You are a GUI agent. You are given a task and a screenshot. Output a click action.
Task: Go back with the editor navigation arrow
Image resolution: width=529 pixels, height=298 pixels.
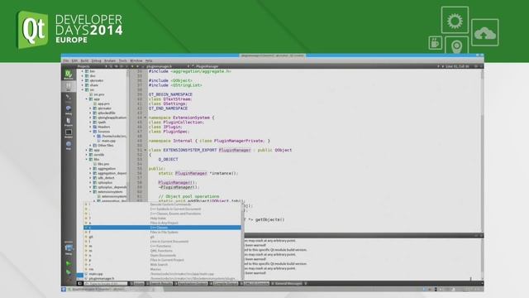coord(132,66)
